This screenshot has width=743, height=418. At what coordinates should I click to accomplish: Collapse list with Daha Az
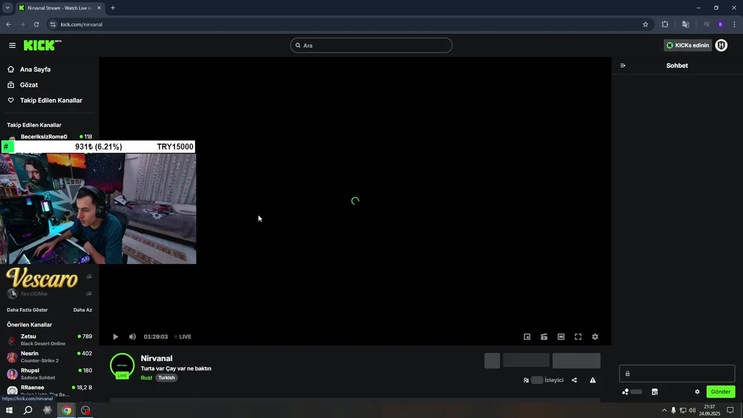click(82, 310)
